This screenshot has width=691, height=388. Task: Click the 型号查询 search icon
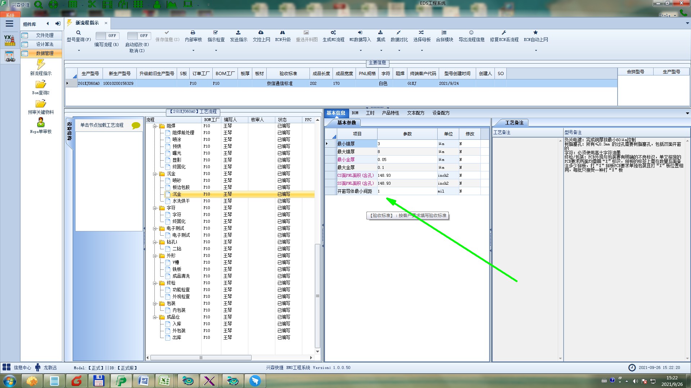[x=78, y=33]
